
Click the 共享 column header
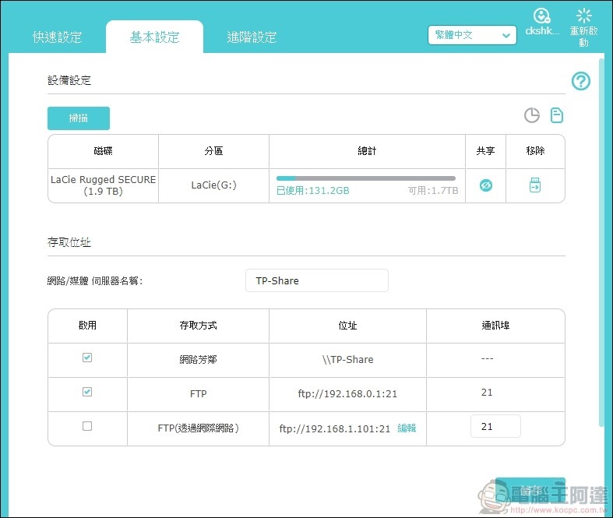click(x=485, y=151)
